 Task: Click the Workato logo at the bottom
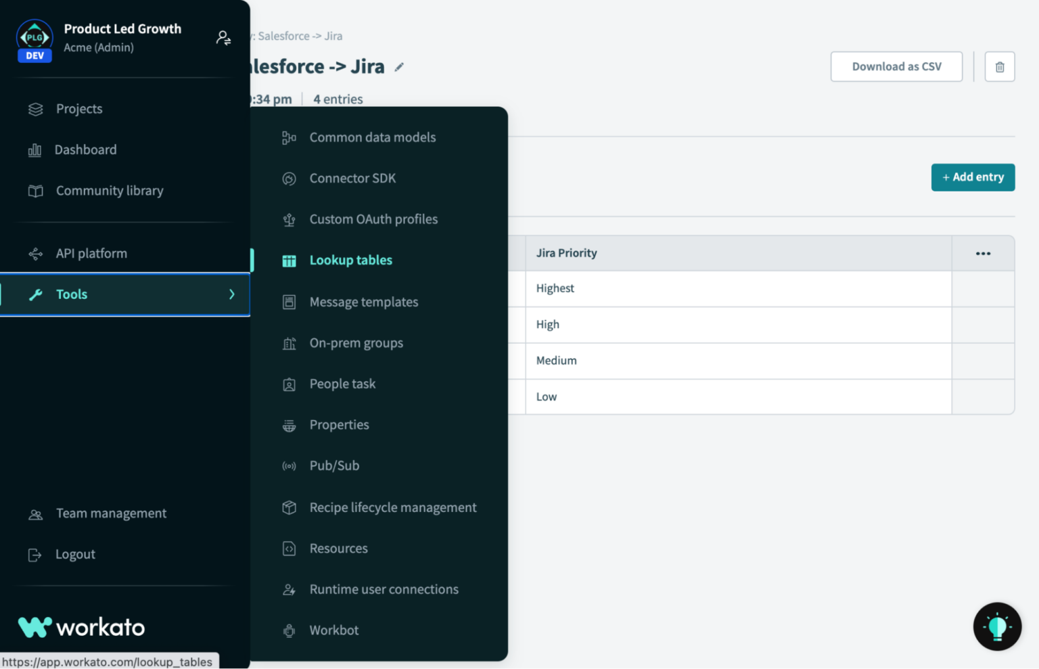(x=81, y=626)
